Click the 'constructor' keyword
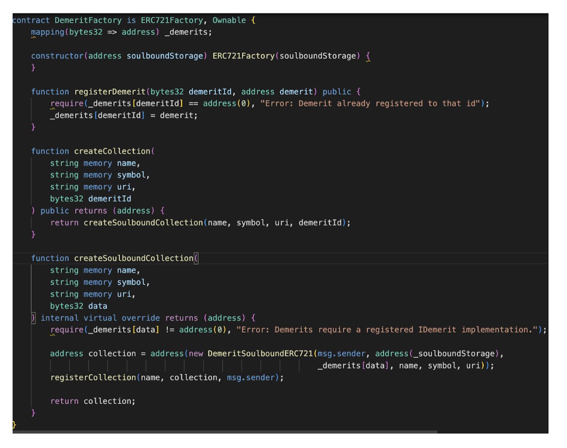567x448 pixels. [x=57, y=56]
